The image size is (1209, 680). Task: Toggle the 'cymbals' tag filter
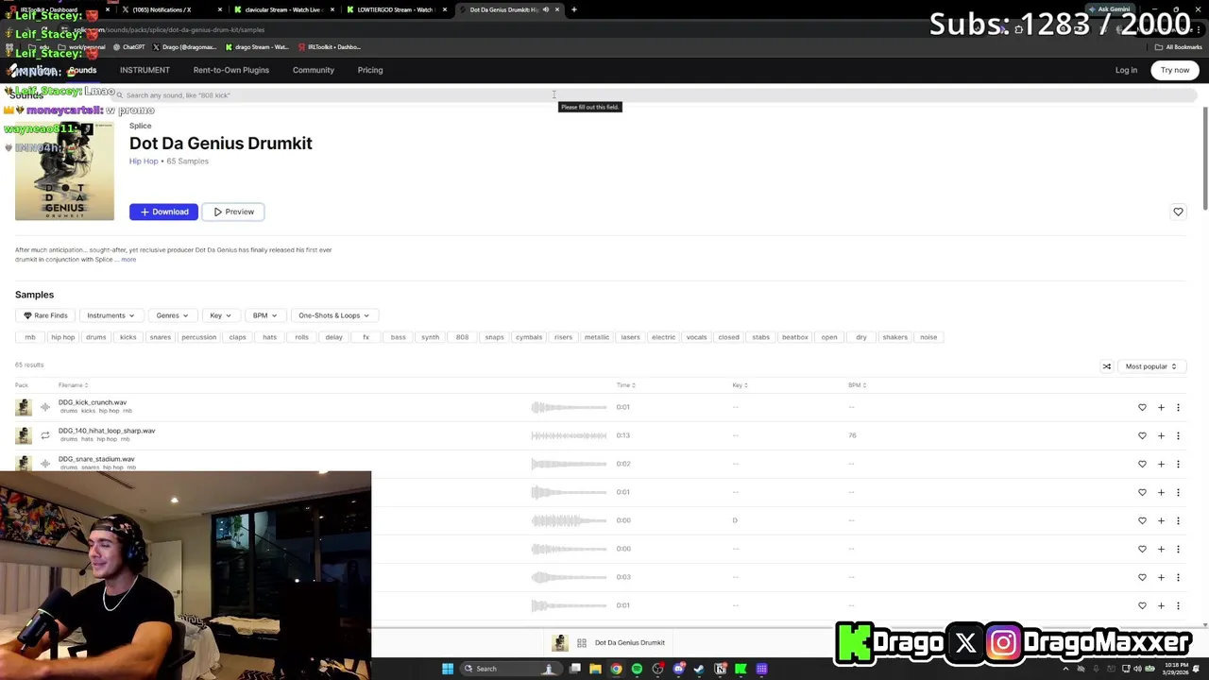pos(529,337)
